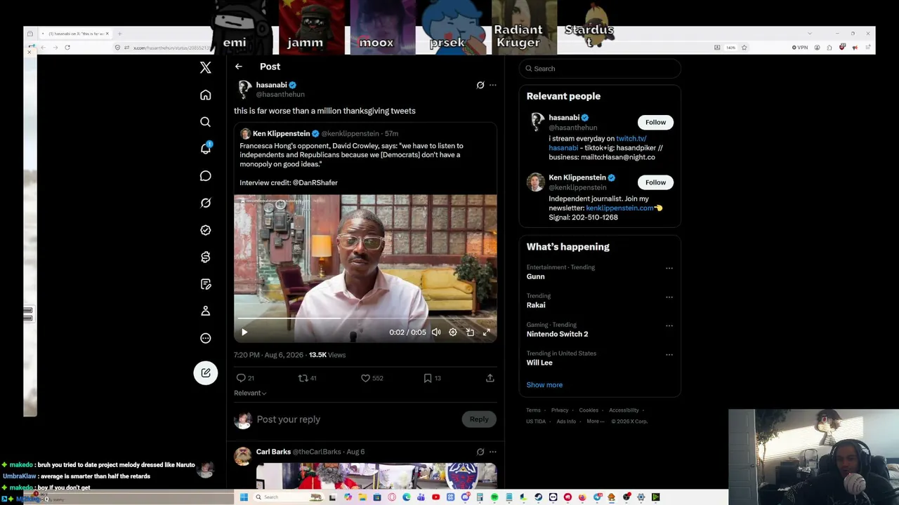Open options for Nintendo Switch 2 trend

click(x=669, y=325)
